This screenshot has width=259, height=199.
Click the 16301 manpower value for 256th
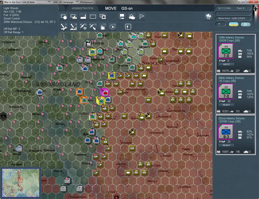tap(225, 111)
